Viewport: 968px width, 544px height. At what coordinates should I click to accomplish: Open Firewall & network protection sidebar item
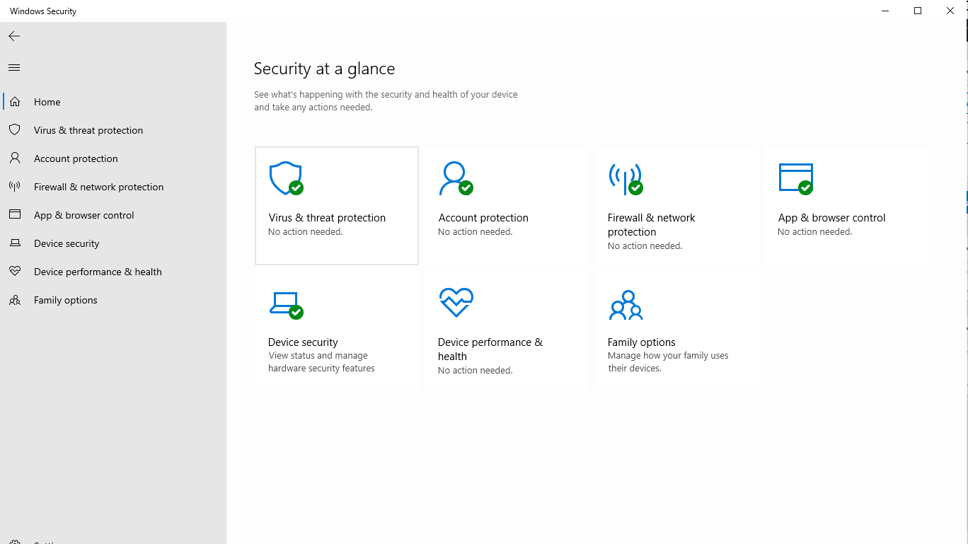(98, 187)
